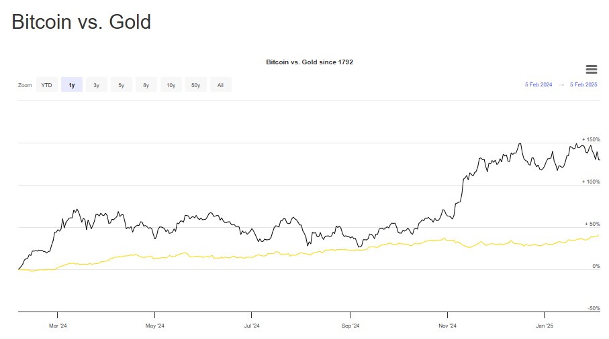Screen dimensions: 609x339
Task: Show the 10y time range
Action: [171, 85]
